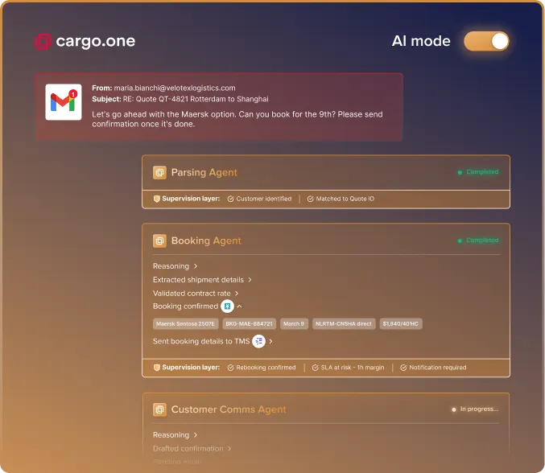Click the Notification required check icon
Image resolution: width=545 pixels, height=473 pixels.
[403, 368]
